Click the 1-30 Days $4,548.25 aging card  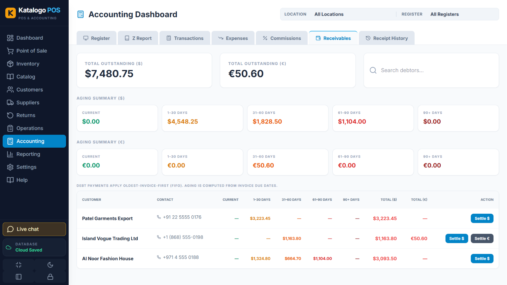click(202, 118)
